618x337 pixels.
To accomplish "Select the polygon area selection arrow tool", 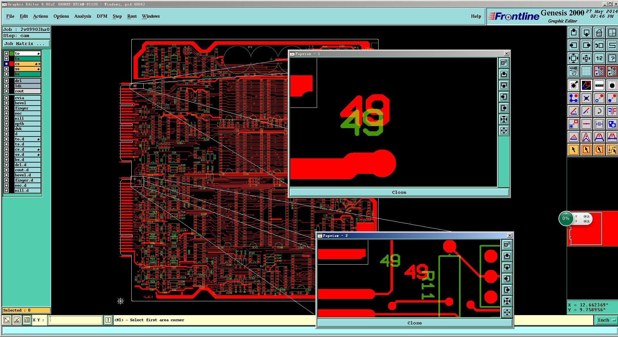I will pyautogui.click(x=599, y=150).
